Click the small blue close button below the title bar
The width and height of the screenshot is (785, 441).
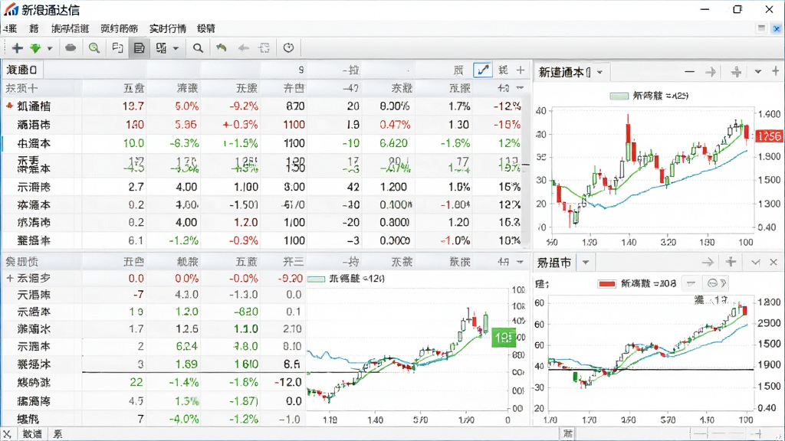777,28
